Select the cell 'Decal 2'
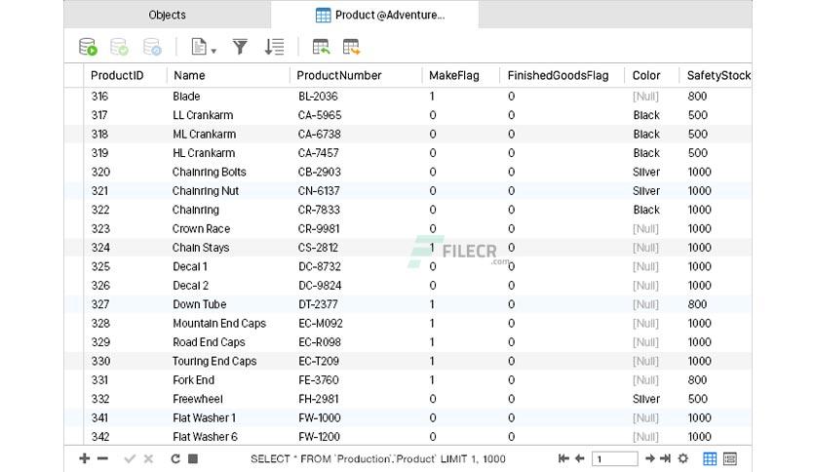Viewport: 815px width, 472px height. click(x=190, y=286)
